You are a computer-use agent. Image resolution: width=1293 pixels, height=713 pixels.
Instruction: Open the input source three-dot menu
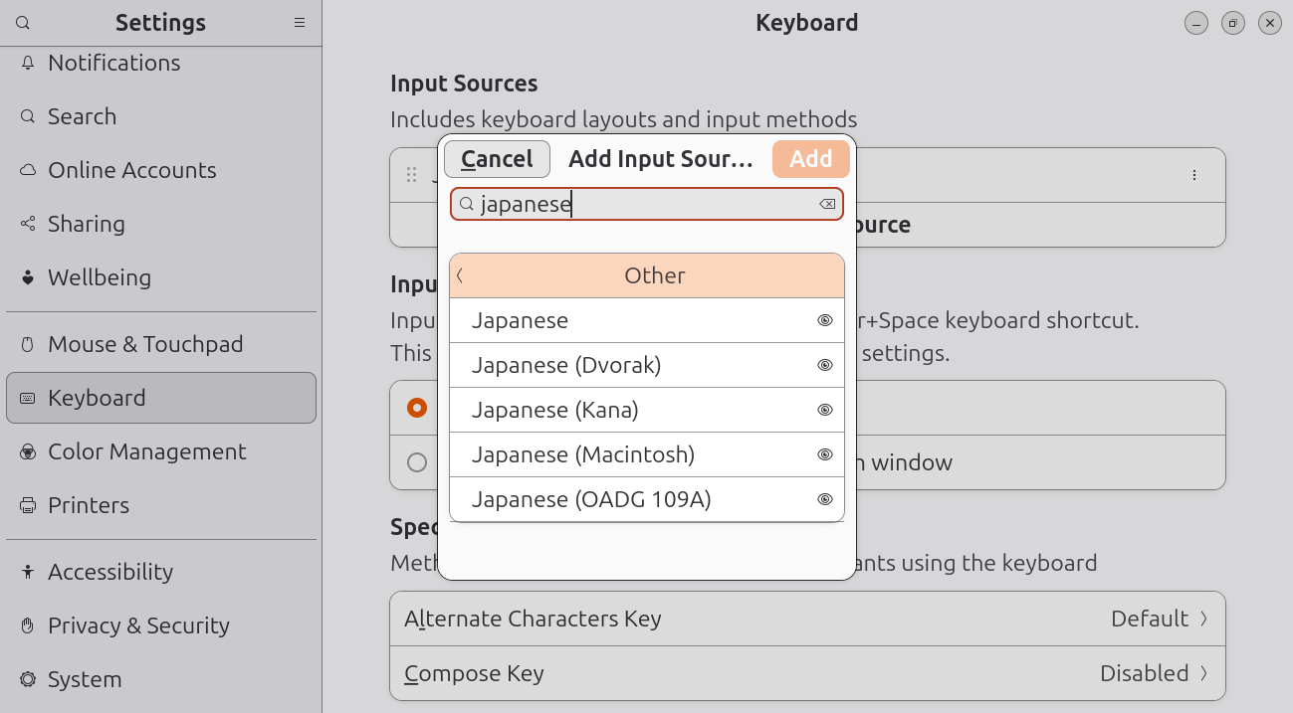[1194, 175]
